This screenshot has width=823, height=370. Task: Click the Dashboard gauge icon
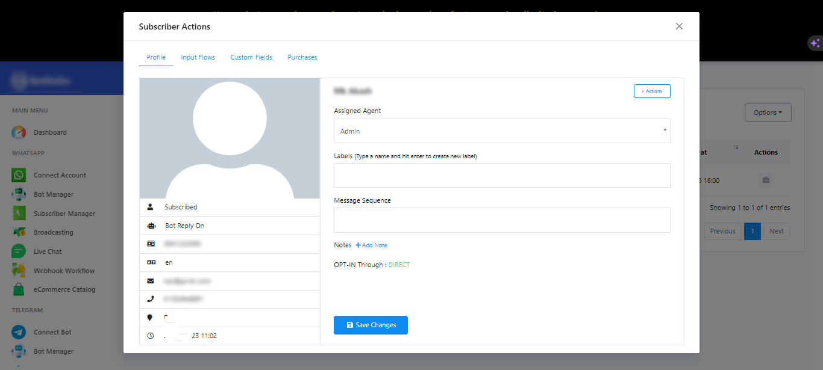[x=19, y=132]
